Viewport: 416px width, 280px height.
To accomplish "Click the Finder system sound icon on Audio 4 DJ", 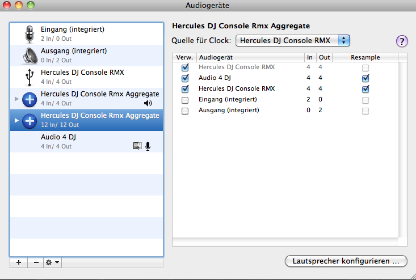I will pos(137,146).
